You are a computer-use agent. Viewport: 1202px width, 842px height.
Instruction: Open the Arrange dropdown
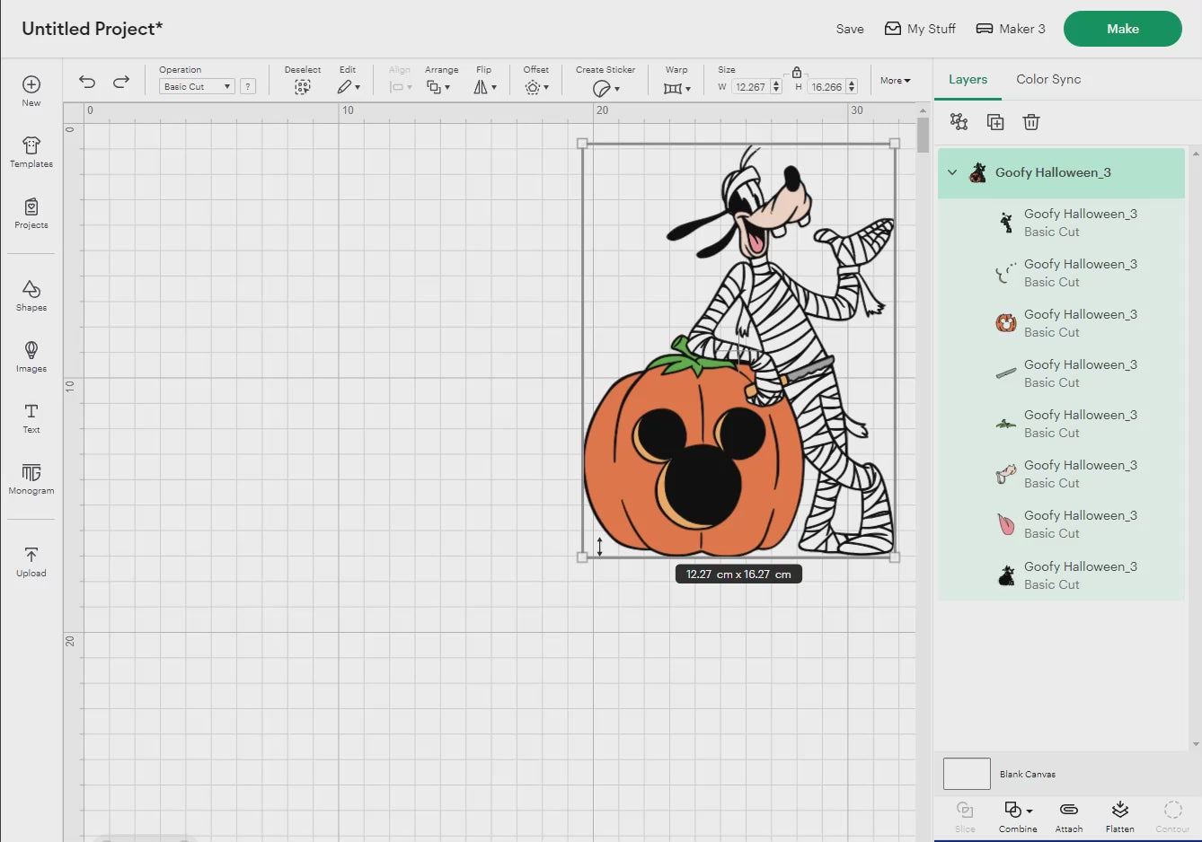pos(438,87)
